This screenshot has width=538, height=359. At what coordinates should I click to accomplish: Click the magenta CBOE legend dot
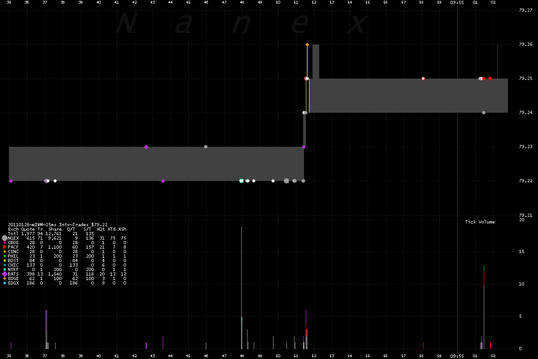click(x=4, y=243)
